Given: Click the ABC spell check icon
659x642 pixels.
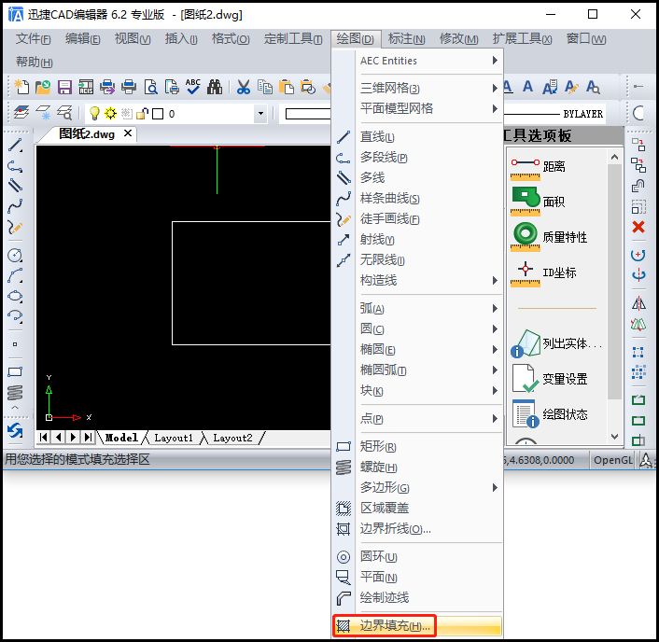Looking at the screenshot, I should (x=193, y=87).
